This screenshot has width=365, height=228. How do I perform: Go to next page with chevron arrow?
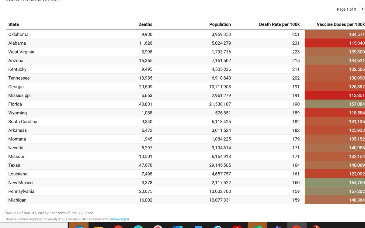coord(362,9)
